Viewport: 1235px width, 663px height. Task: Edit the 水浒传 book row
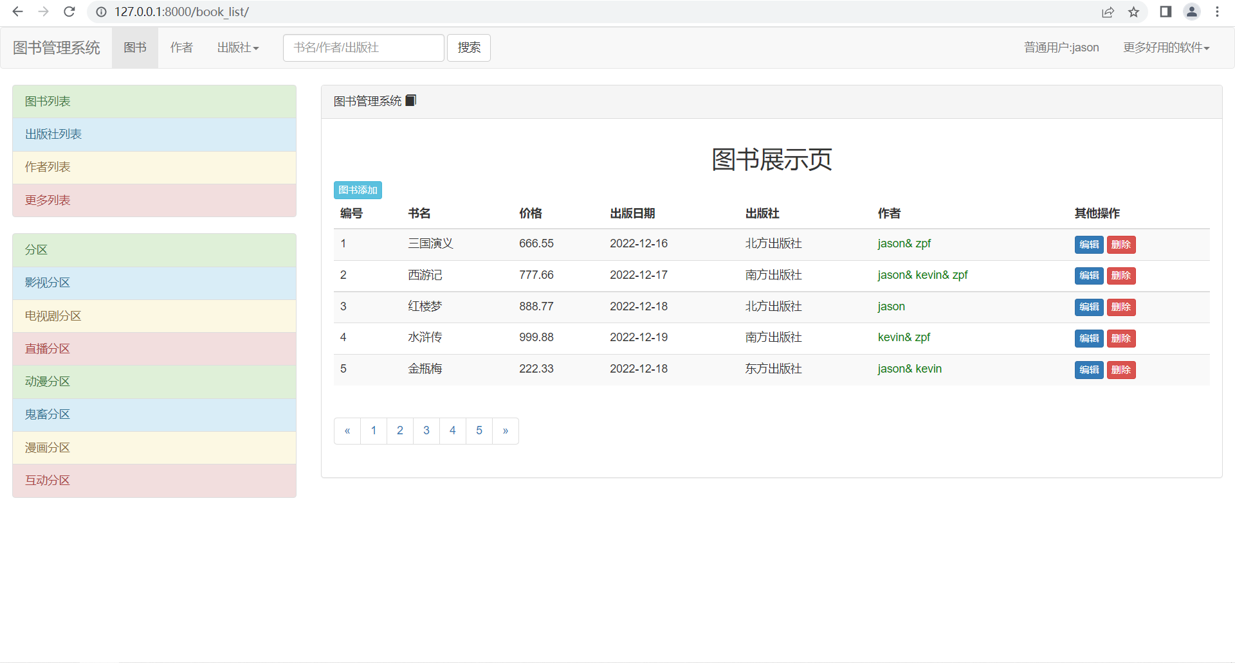pos(1089,339)
